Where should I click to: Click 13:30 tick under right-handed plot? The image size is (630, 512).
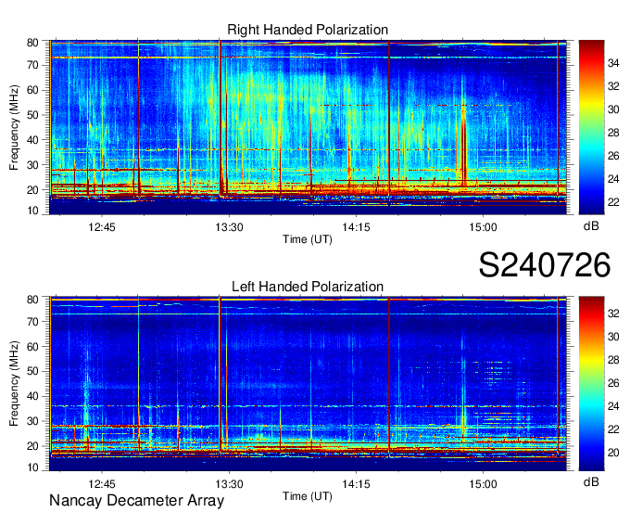tap(229, 227)
